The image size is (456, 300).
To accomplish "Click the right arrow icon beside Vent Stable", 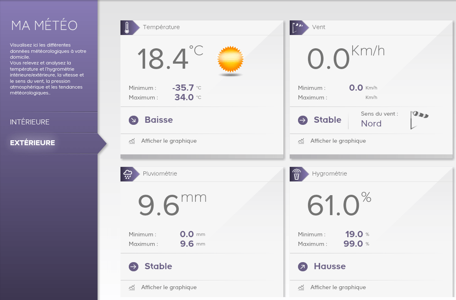I will pos(303,120).
